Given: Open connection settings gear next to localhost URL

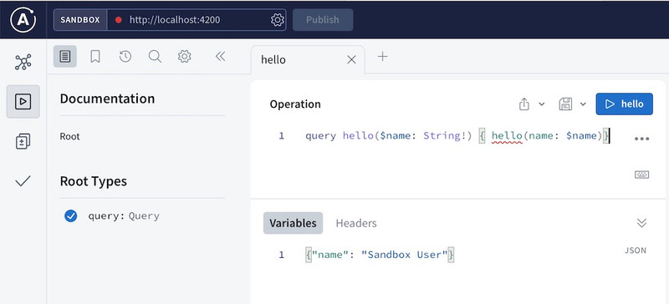Looking at the screenshot, I should pyautogui.click(x=278, y=20).
